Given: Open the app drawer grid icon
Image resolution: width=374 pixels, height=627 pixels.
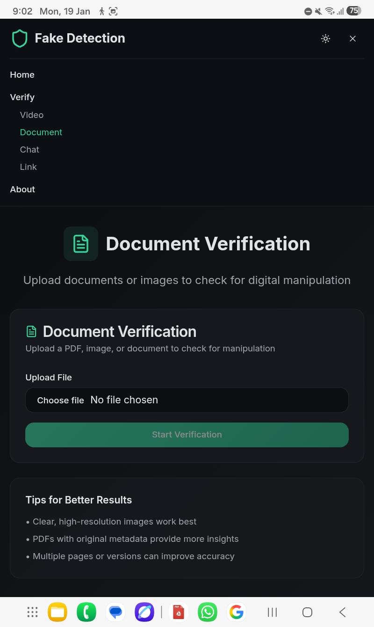Looking at the screenshot, I should (x=32, y=612).
